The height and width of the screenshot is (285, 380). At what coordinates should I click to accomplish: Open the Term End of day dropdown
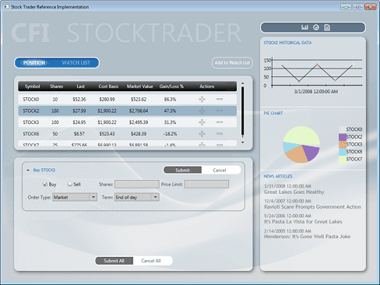point(137,197)
